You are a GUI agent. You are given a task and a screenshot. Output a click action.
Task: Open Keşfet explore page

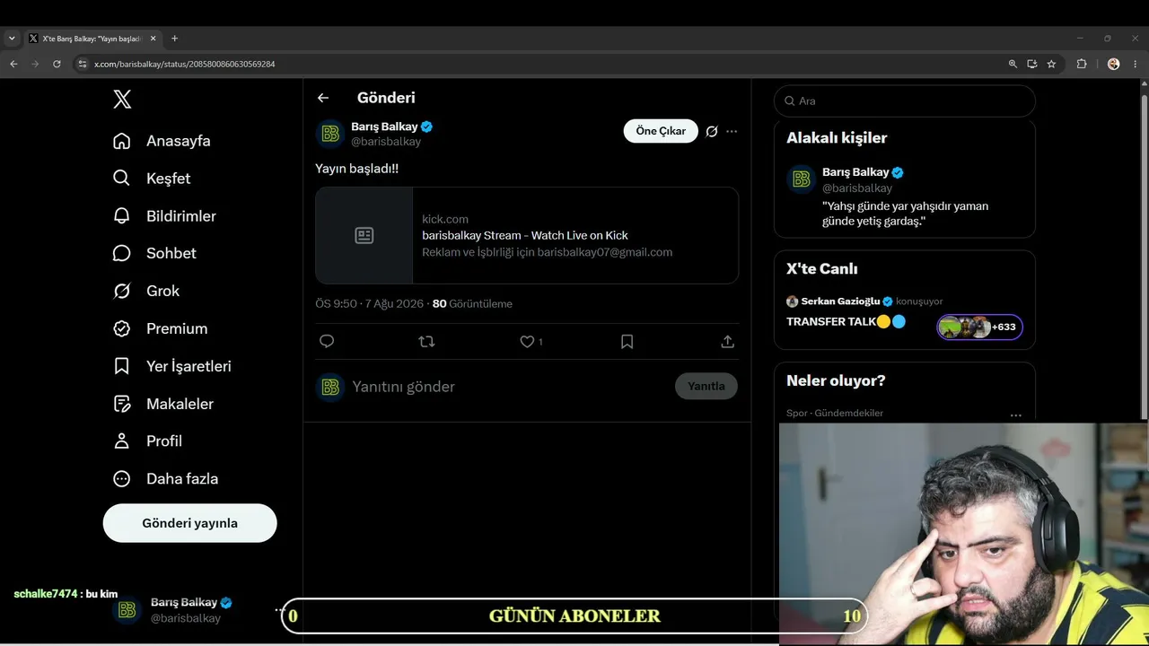point(152,179)
